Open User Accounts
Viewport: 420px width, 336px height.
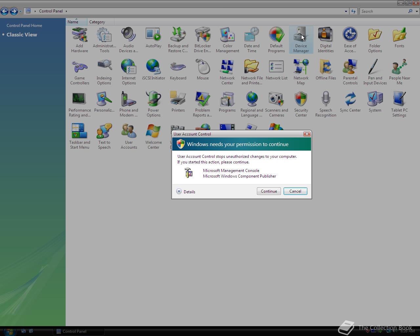click(129, 136)
